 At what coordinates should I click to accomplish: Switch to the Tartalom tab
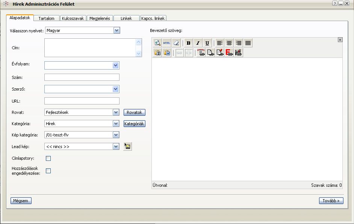click(47, 18)
